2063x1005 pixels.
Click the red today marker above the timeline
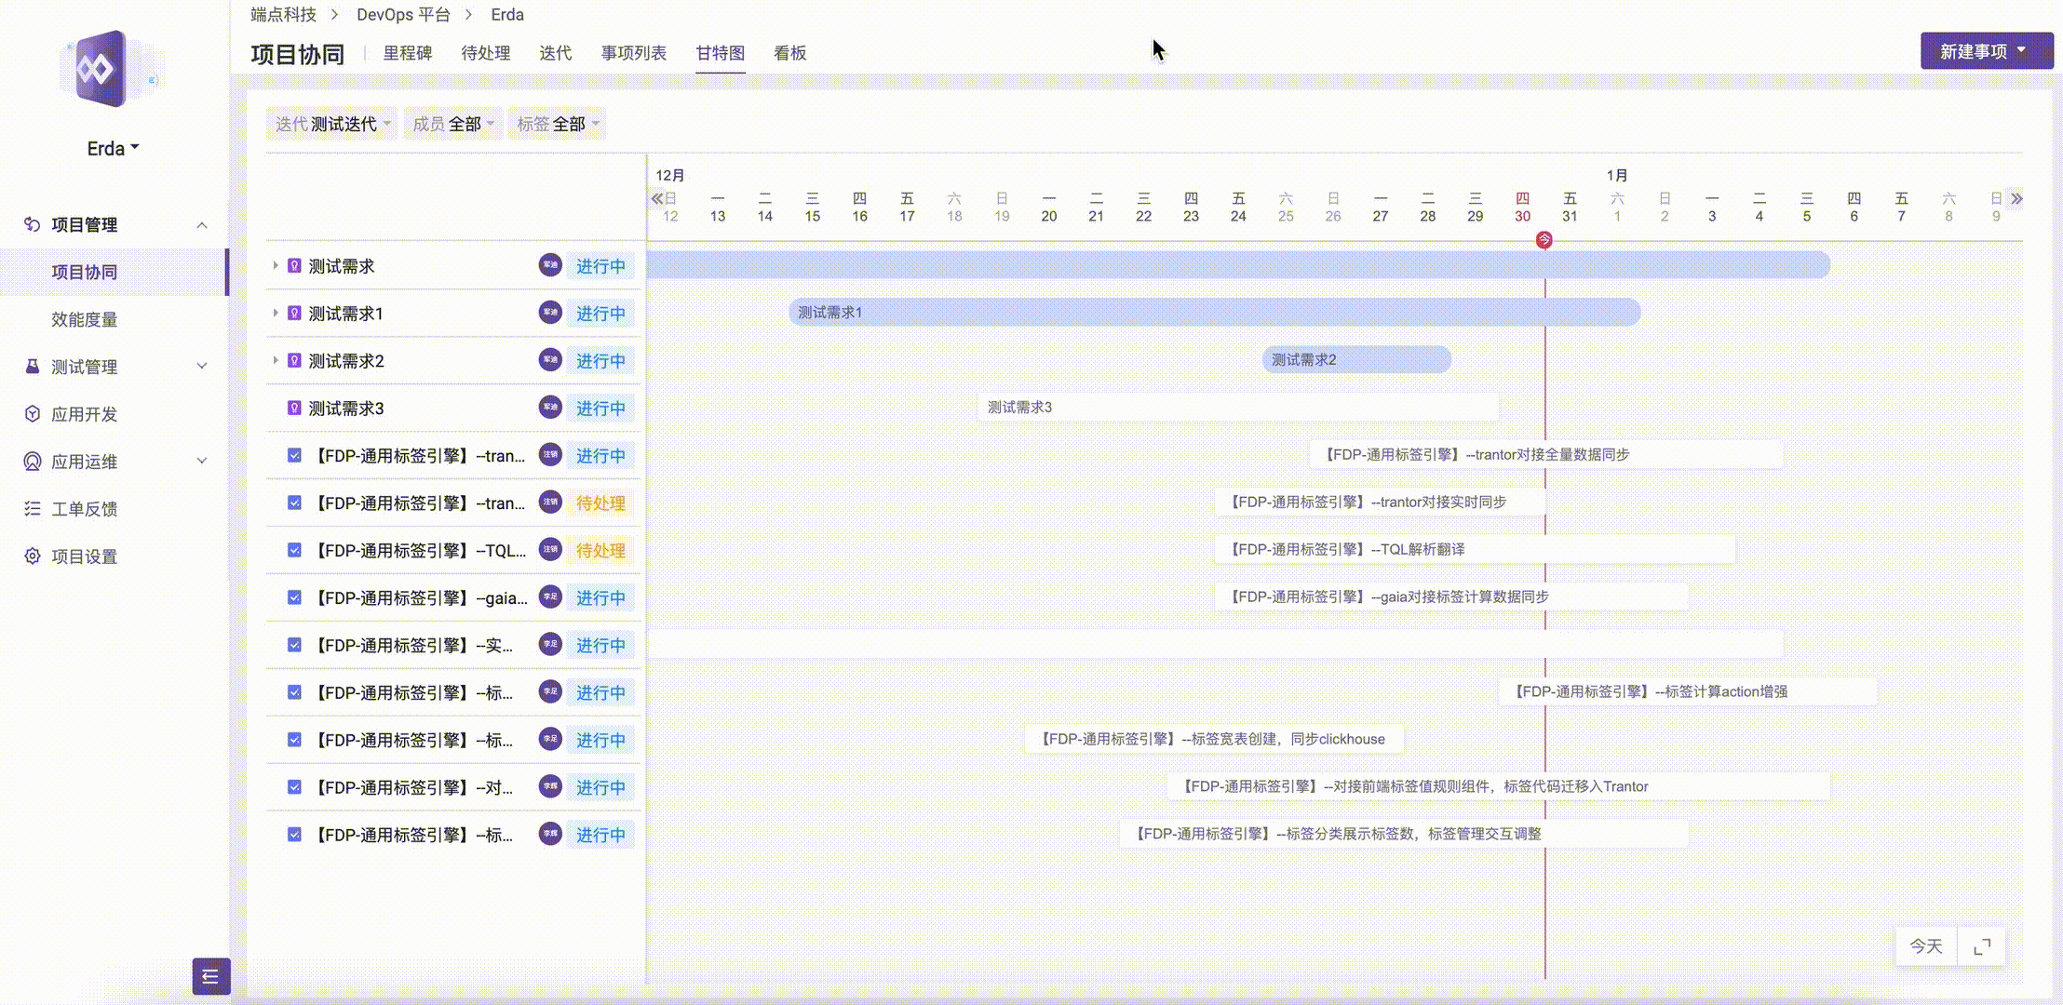[x=1544, y=239]
